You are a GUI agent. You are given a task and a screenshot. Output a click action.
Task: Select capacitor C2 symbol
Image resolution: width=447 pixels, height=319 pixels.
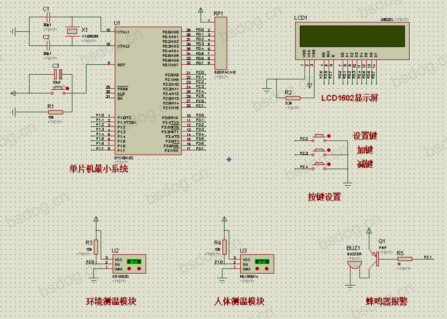[x=49, y=45]
